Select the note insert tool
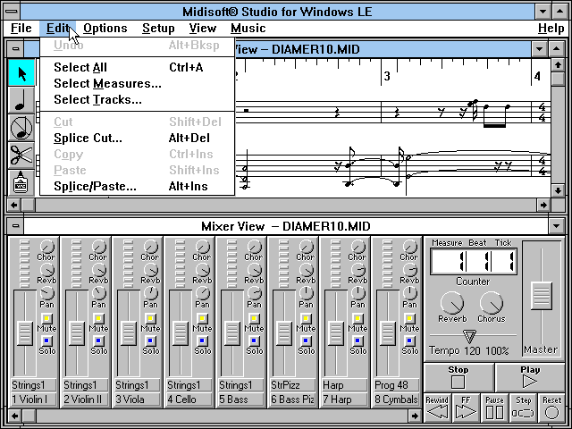572x429 pixels. tap(21, 100)
